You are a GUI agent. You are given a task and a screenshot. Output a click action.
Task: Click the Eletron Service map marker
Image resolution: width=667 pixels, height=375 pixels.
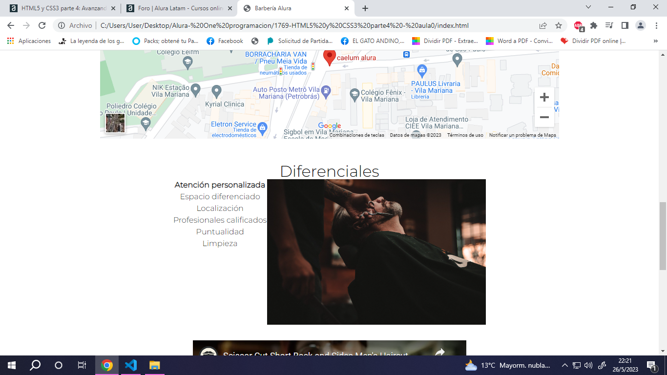point(263,127)
